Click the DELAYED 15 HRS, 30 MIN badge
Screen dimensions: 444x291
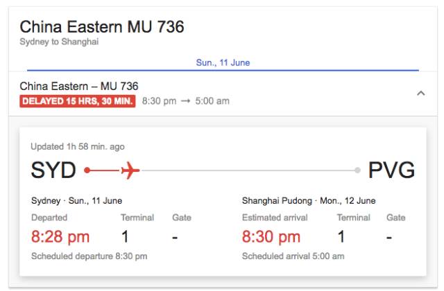[x=78, y=101]
